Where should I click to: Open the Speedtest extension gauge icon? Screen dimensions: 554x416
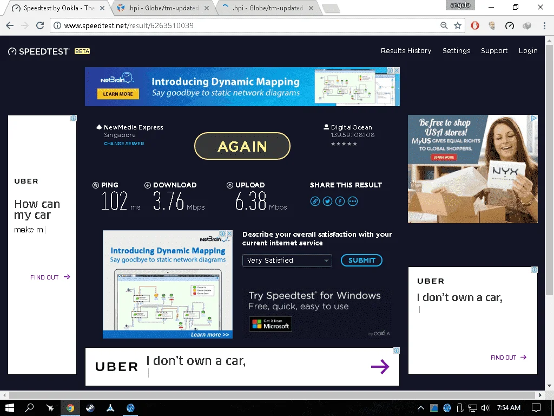(x=510, y=25)
